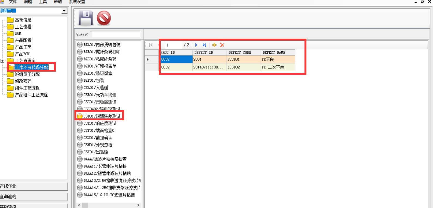
Task: Click the Query input field
Action: coord(115,34)
